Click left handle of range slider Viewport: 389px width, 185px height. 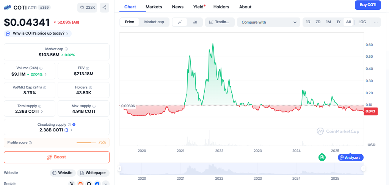point(119,169)
